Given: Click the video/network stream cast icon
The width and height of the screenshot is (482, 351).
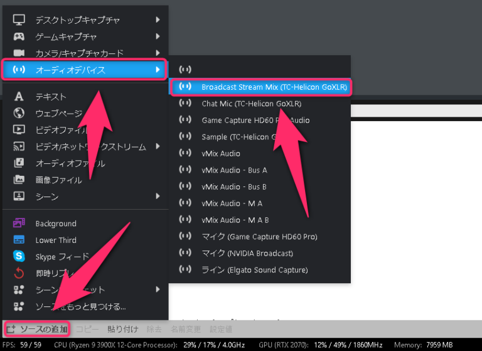Looking at the screenshot, I should point(19,146).
